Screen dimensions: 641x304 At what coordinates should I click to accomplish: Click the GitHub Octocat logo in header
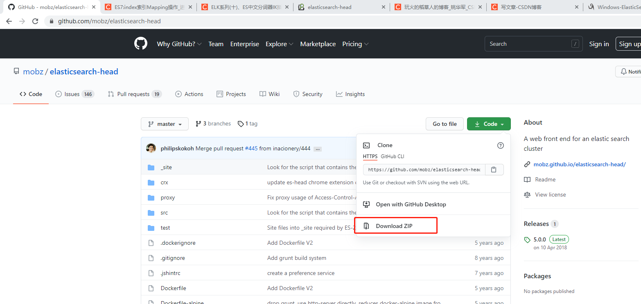pyautogui.click(x=141, y=44)
